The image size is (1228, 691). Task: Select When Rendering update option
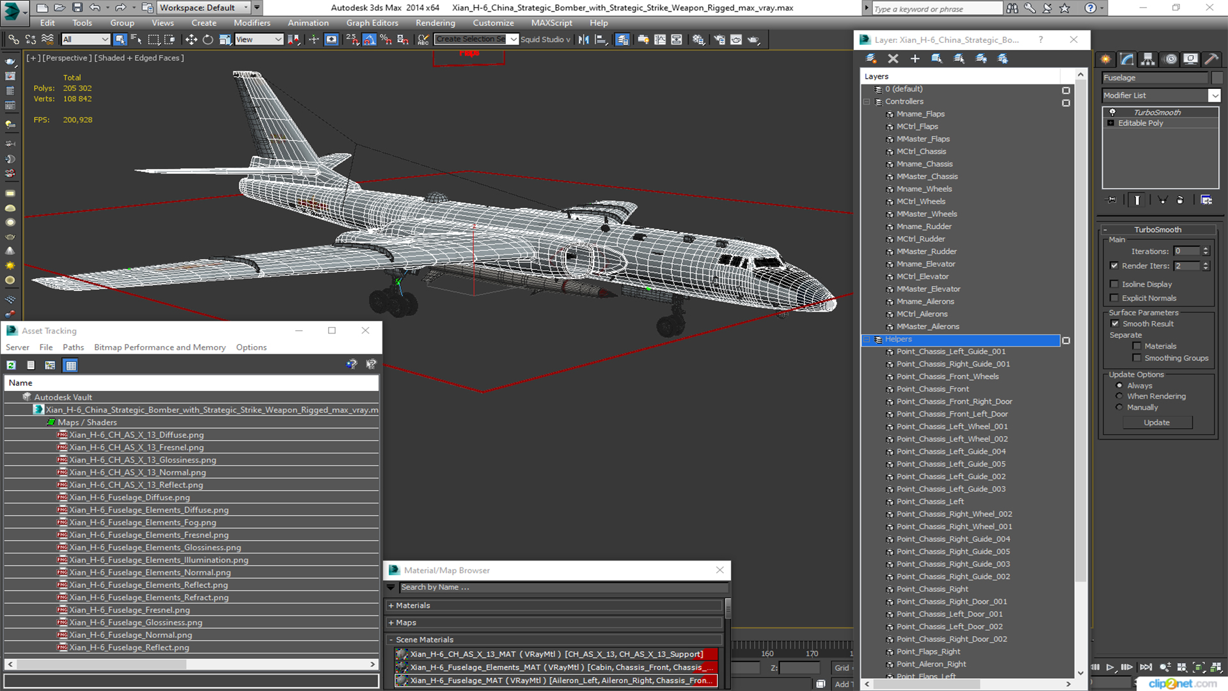1119,396
